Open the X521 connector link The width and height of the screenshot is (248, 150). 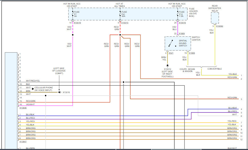[x=171, y=53]
